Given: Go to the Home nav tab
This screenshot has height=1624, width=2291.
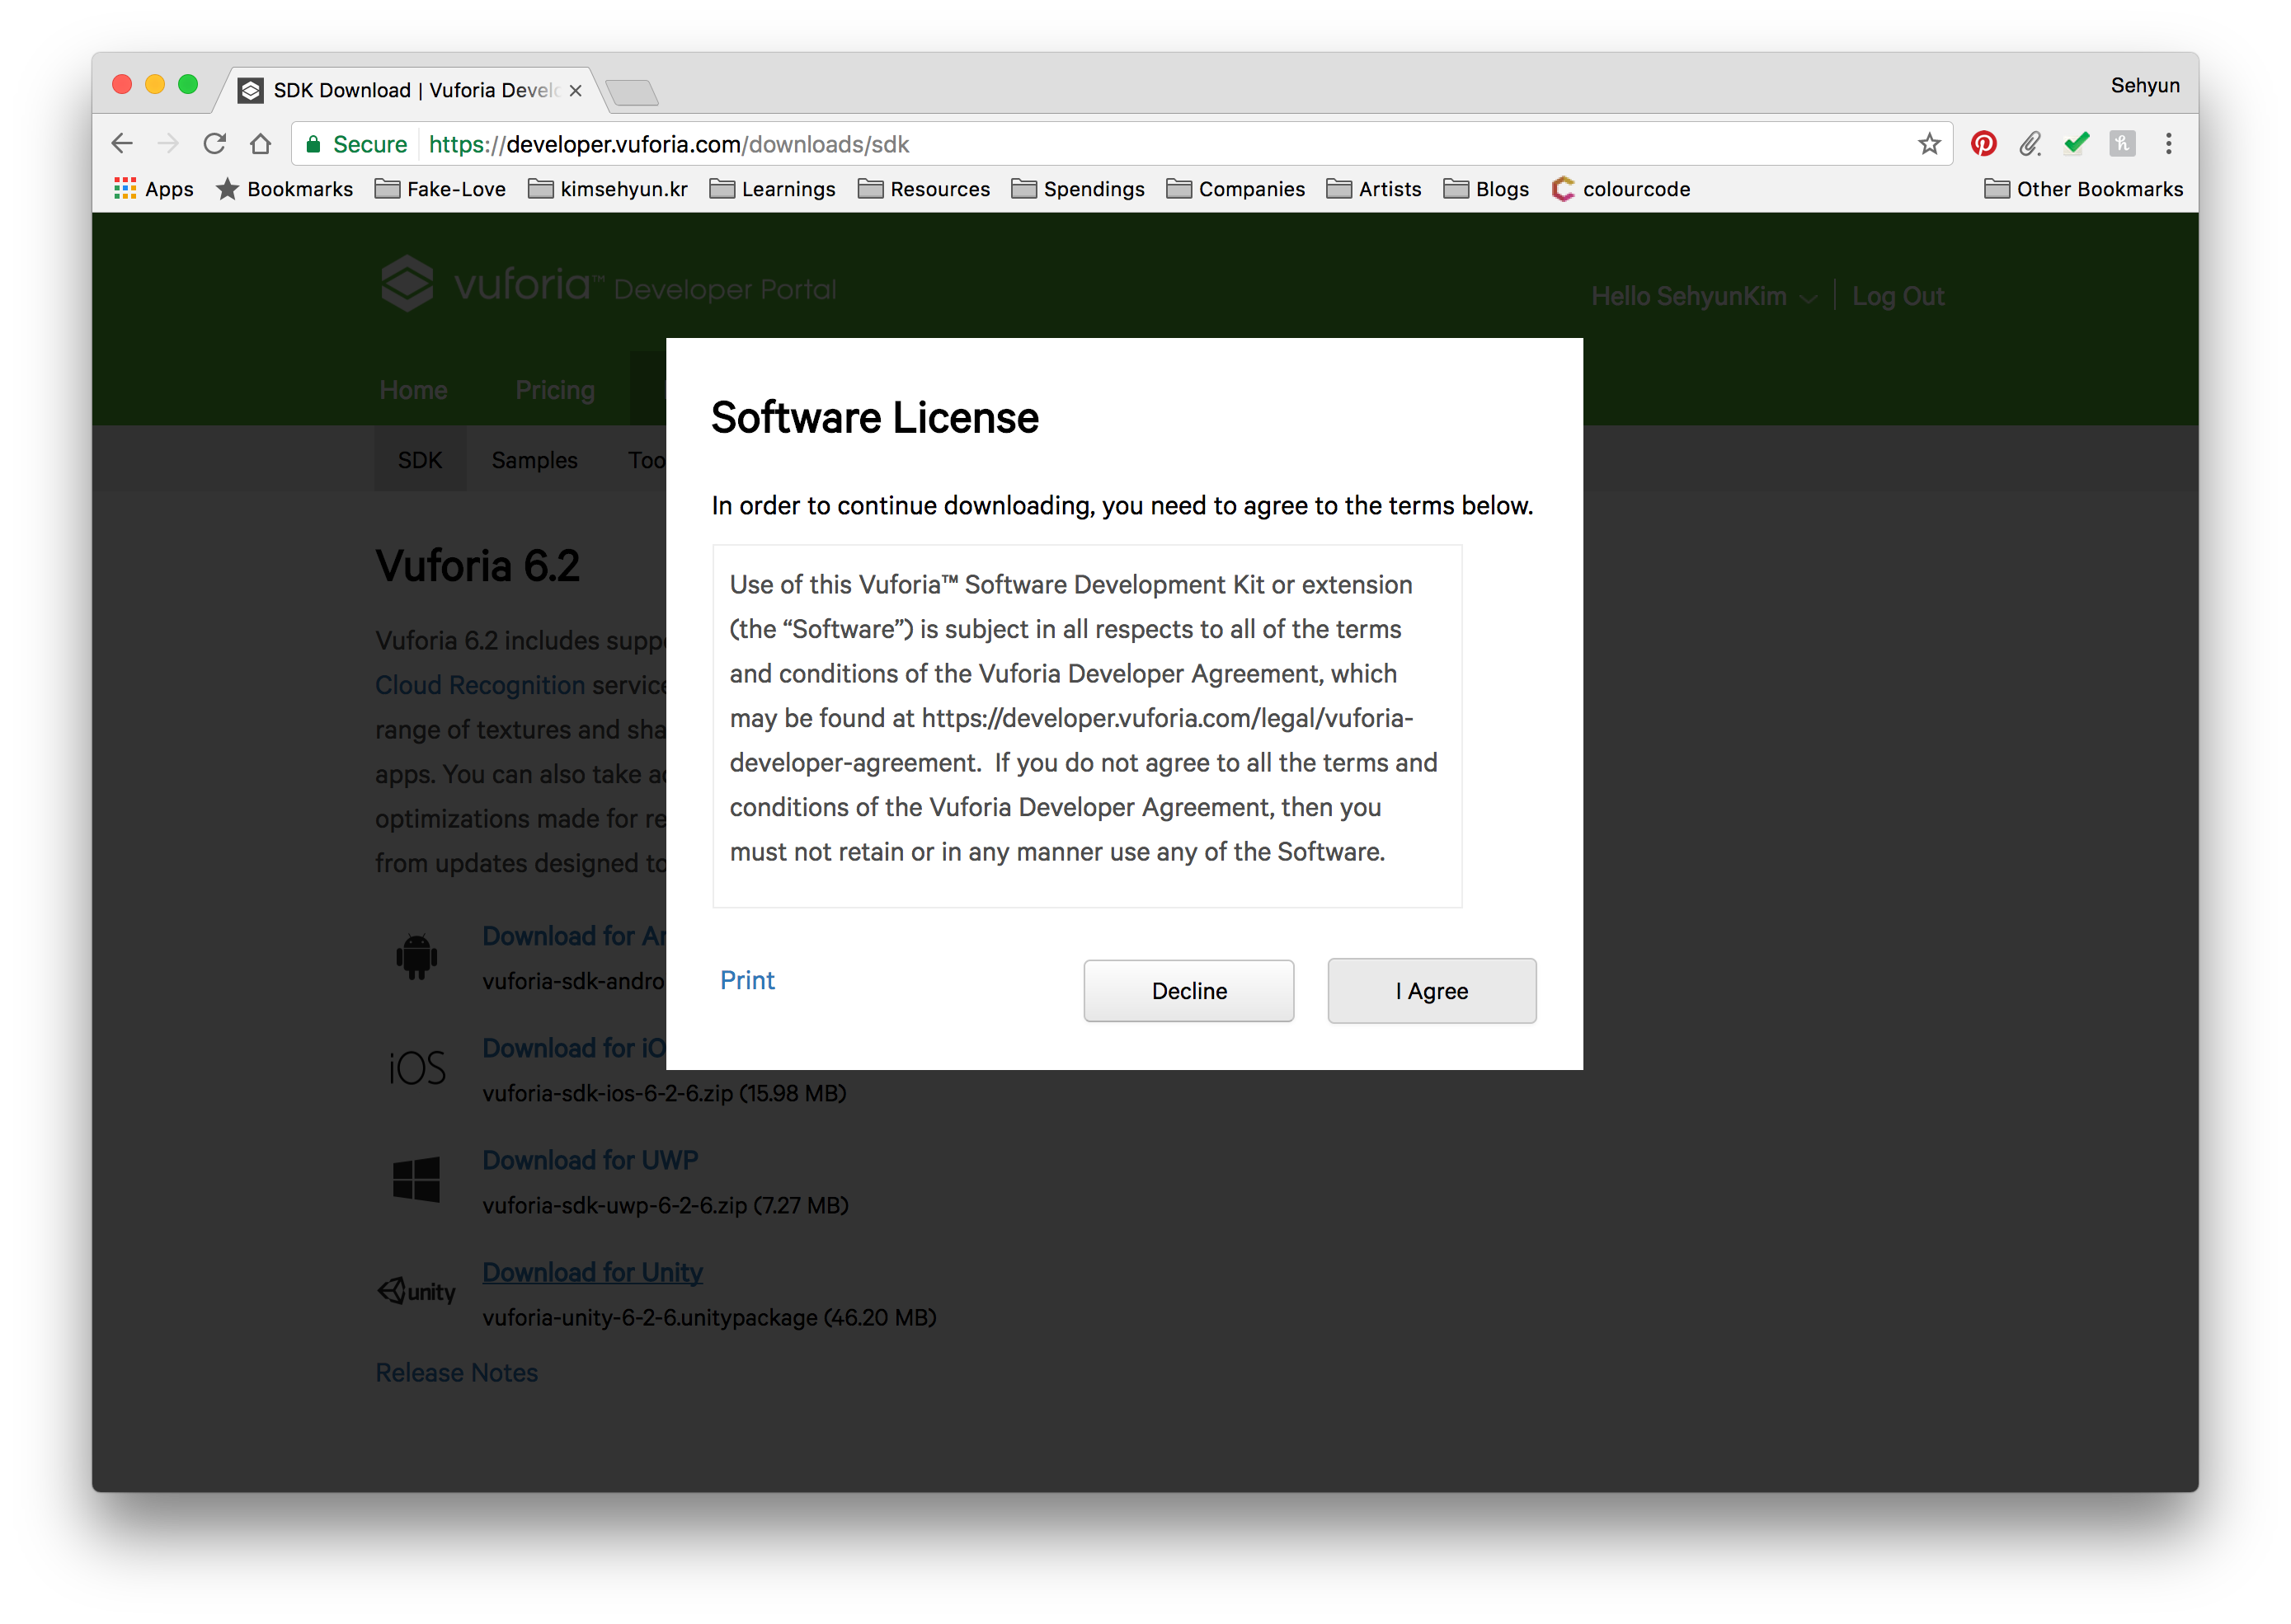Looking at the screenshot, I should point(413,390).
